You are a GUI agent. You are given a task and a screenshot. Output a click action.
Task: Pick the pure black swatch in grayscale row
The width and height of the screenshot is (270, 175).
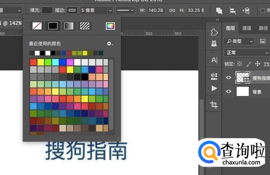tap(85, 77)
